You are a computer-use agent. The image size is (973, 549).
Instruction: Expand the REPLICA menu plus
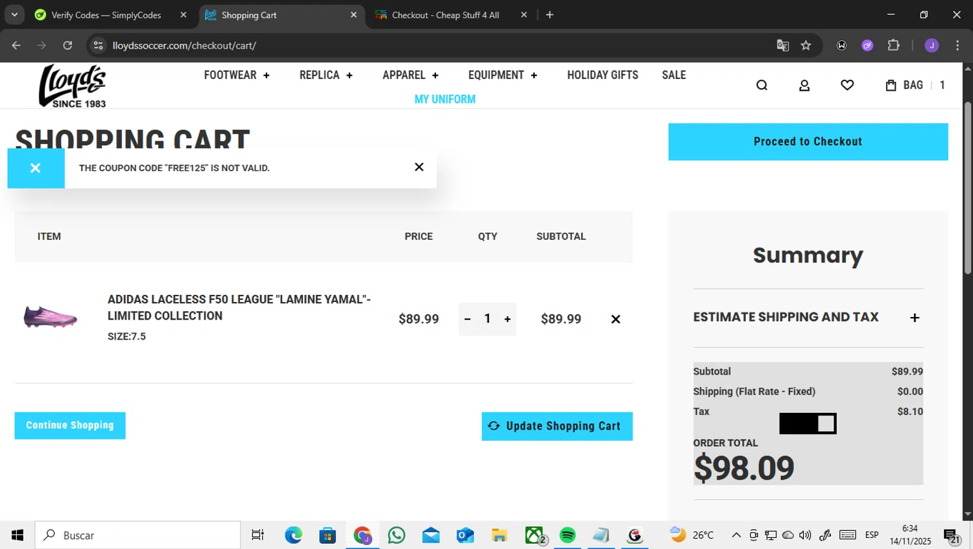click(x=350, y=75)
